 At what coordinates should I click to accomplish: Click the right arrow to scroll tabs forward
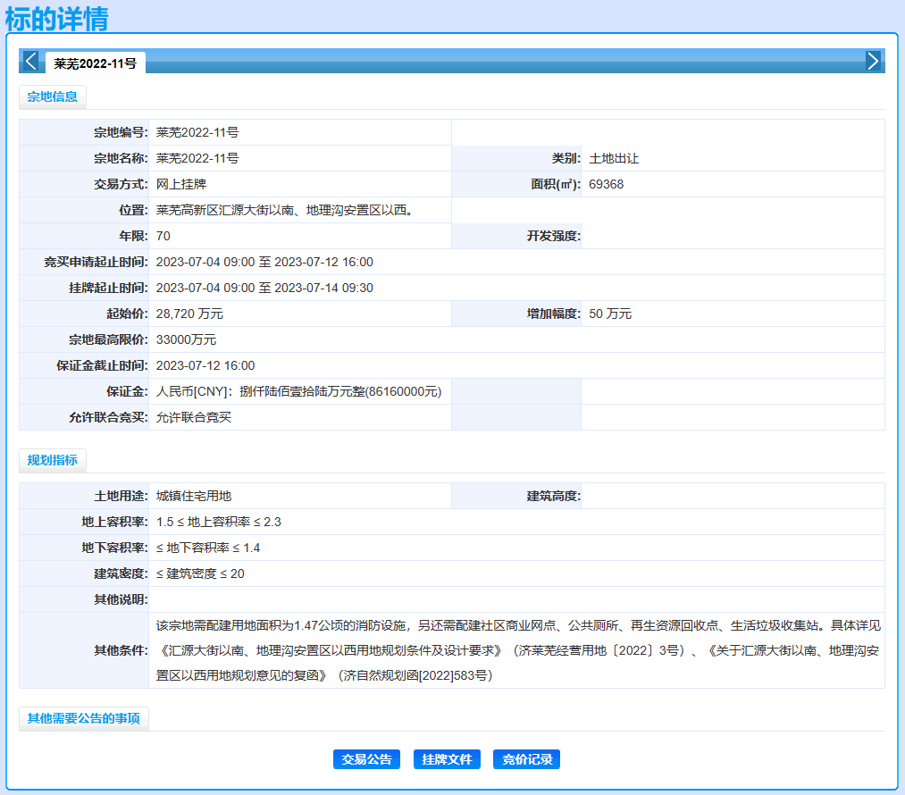[873, 61]
